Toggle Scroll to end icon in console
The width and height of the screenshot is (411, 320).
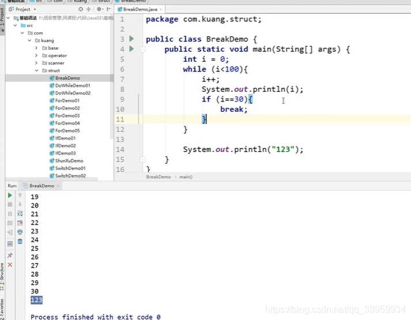pos(20,223)
